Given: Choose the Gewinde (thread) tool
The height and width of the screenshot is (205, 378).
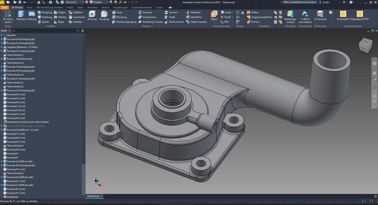Looking at the screenshot, I should tap(145, 12).
